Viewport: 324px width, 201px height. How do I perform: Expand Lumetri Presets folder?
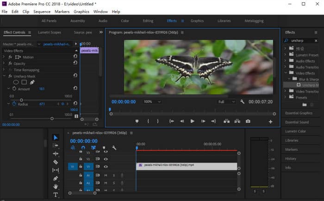click(x=286, y=55)
